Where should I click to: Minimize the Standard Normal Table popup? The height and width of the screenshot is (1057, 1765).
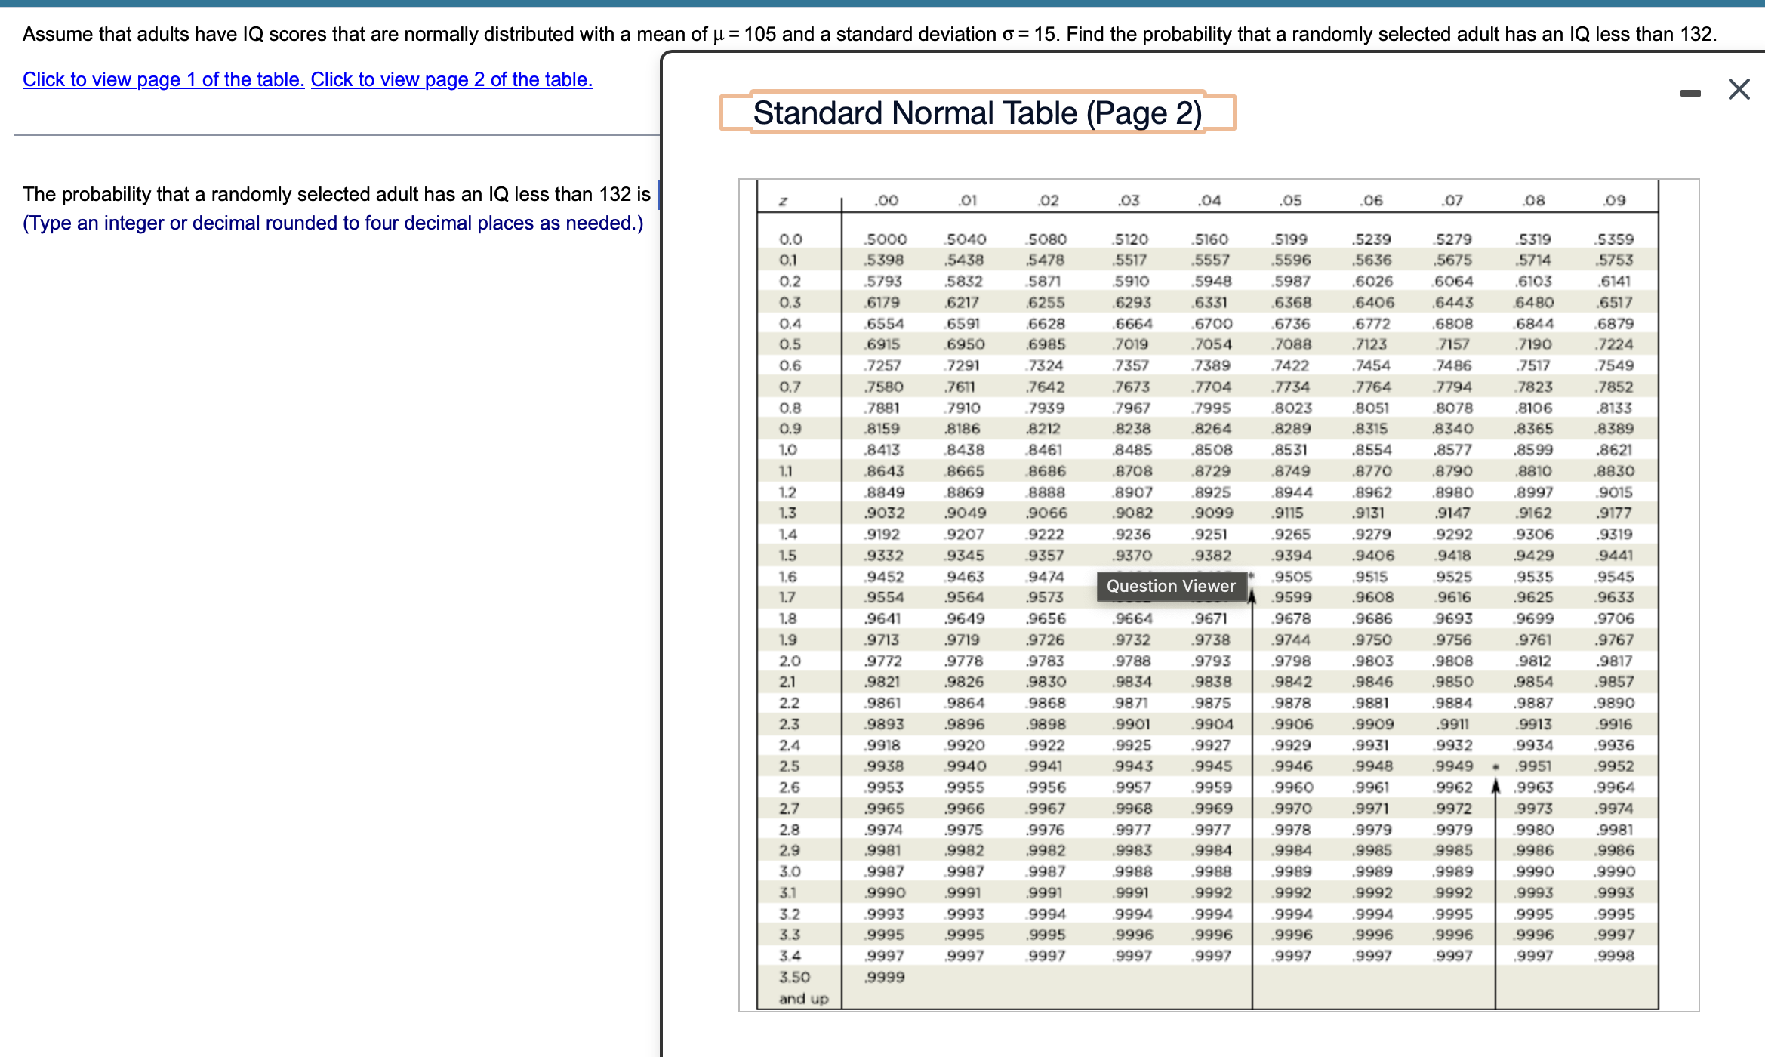point(1690,93)
